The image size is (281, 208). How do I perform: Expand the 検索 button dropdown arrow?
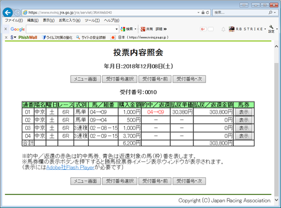click(x=135, y=29)
